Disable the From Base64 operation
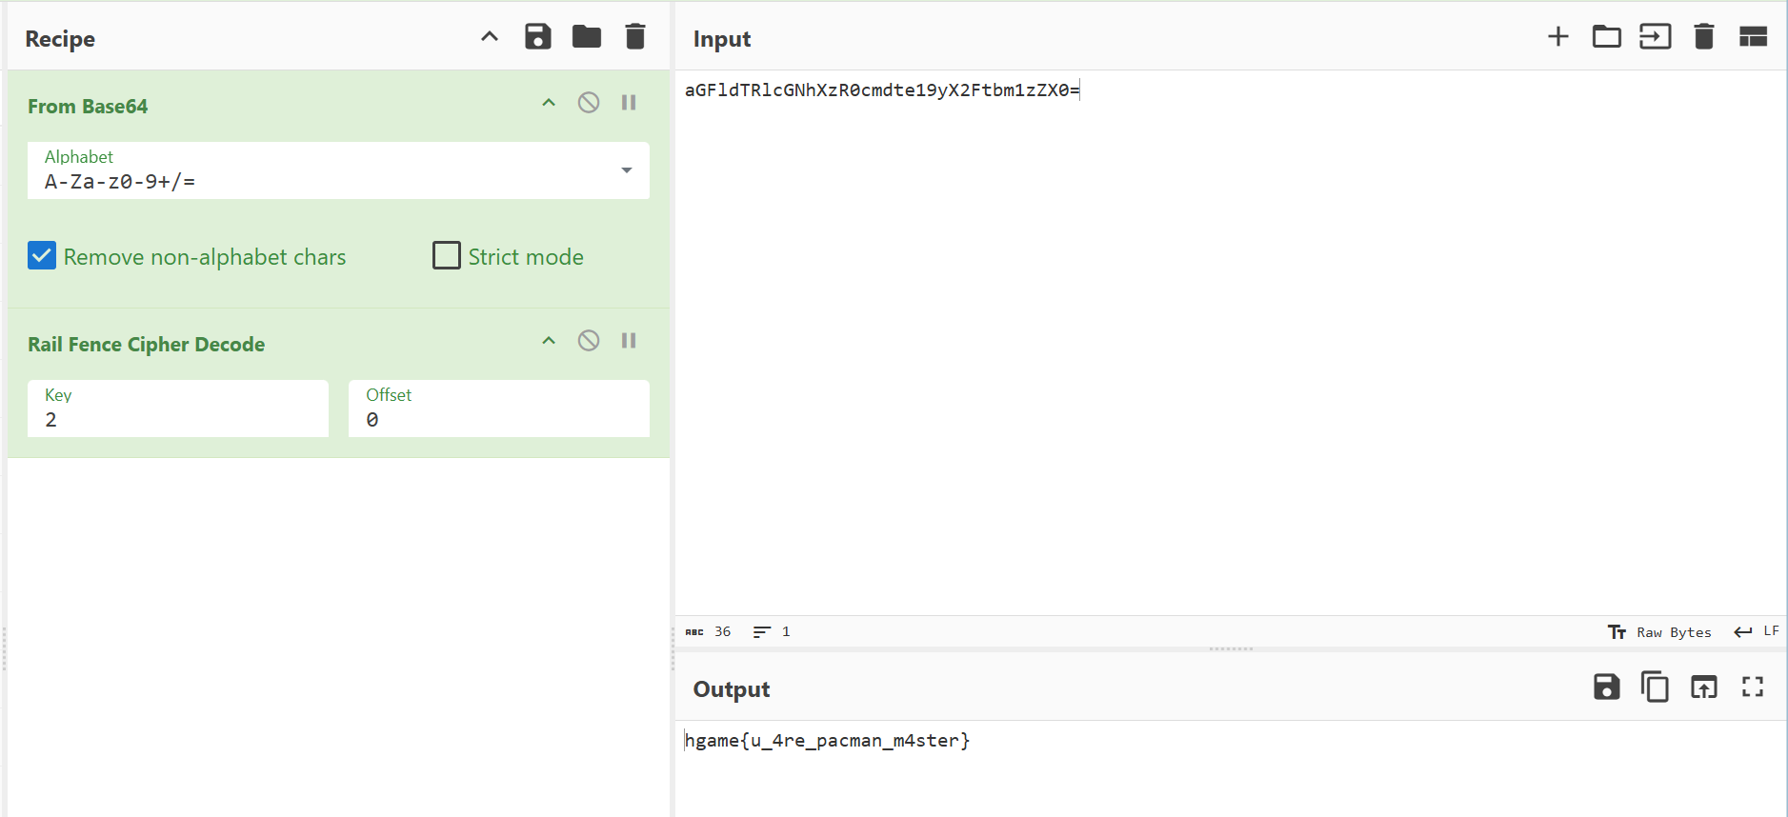This screenshot has height=817, width=1788. click(589, 103)
